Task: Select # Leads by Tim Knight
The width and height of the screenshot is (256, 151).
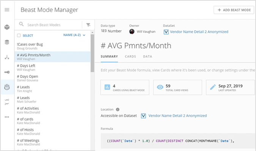Action: 53,89
